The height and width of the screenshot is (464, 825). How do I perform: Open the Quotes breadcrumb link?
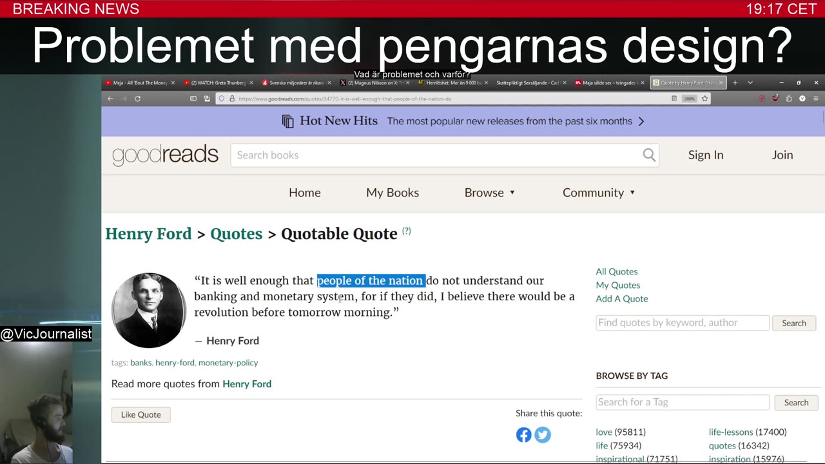[x=236, y=234]
